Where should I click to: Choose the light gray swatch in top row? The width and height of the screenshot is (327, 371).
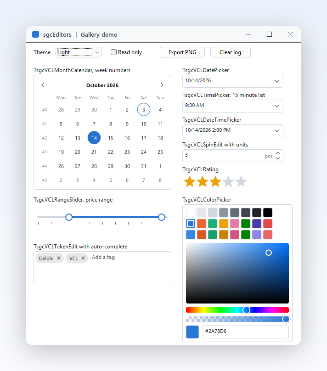[202, 213]
